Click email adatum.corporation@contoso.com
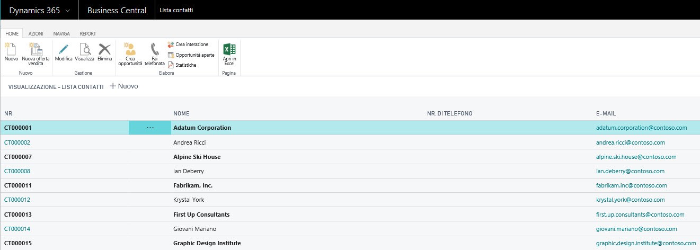This screenshot has height=250, width=700. (x=642, y=128)
